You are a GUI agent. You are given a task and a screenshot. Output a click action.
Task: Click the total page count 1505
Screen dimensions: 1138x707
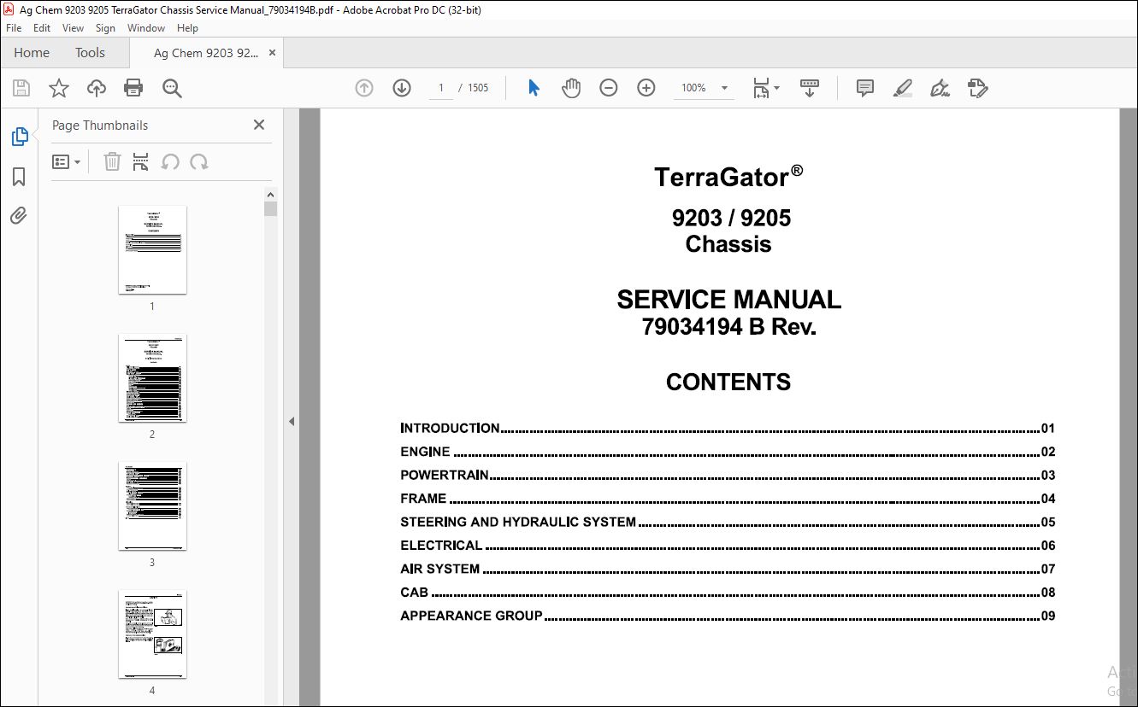[x=478, y=88]
